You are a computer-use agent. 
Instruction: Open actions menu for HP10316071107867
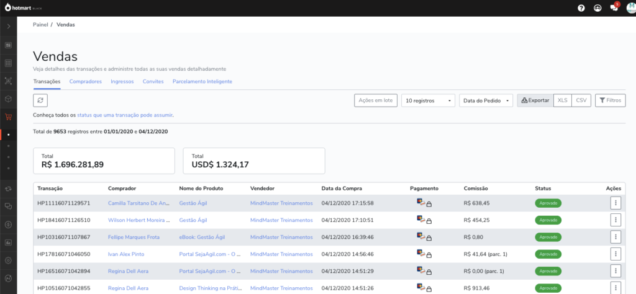(x=616, y=237)
